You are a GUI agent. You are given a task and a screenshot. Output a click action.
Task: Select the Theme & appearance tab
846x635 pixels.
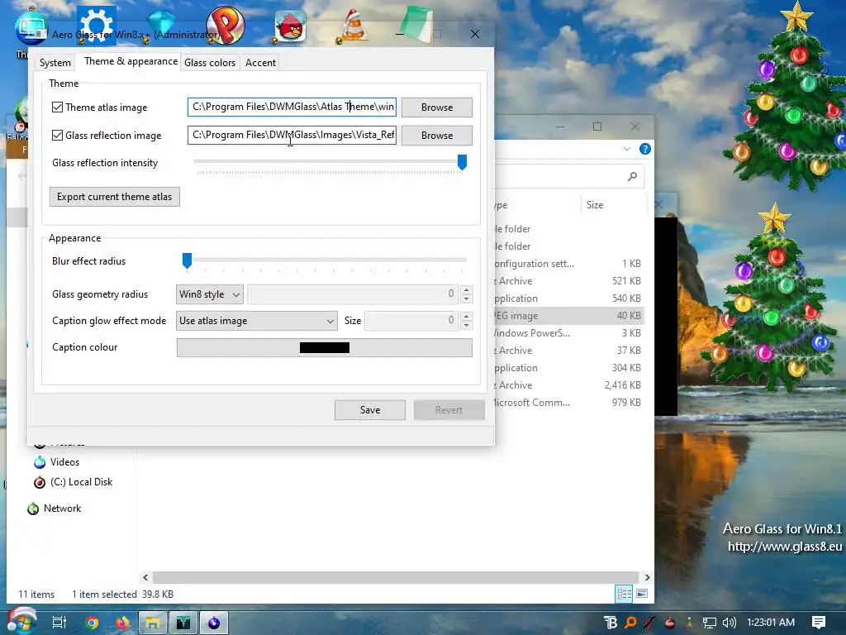131,61
